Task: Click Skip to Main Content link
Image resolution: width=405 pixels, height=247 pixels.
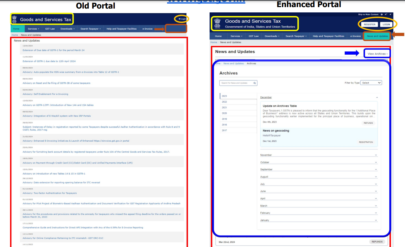Action: (368, 14)
